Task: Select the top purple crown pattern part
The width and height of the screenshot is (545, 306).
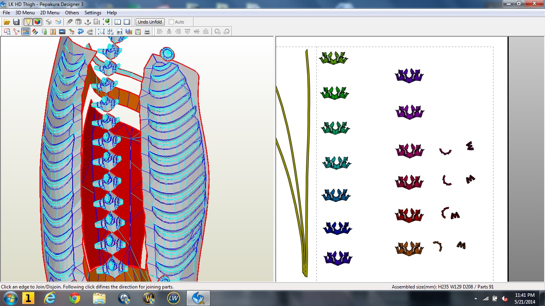Action: 409,76
